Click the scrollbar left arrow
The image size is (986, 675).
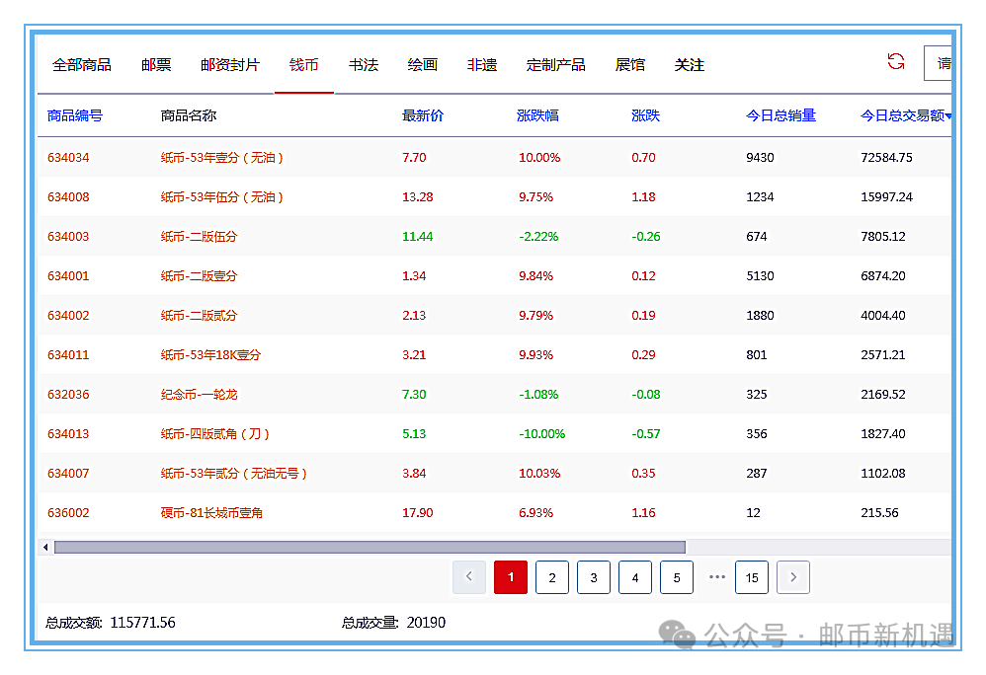(x=44, y=547)
